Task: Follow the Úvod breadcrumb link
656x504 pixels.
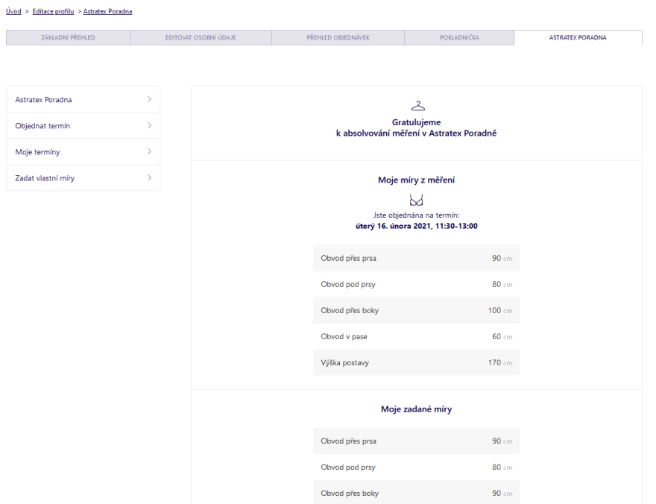Action: tap(13, 11)
